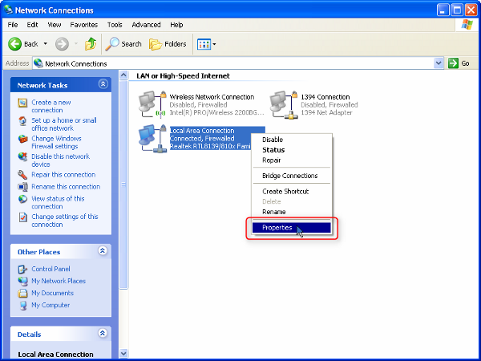Open the Favorites menu

83,25
